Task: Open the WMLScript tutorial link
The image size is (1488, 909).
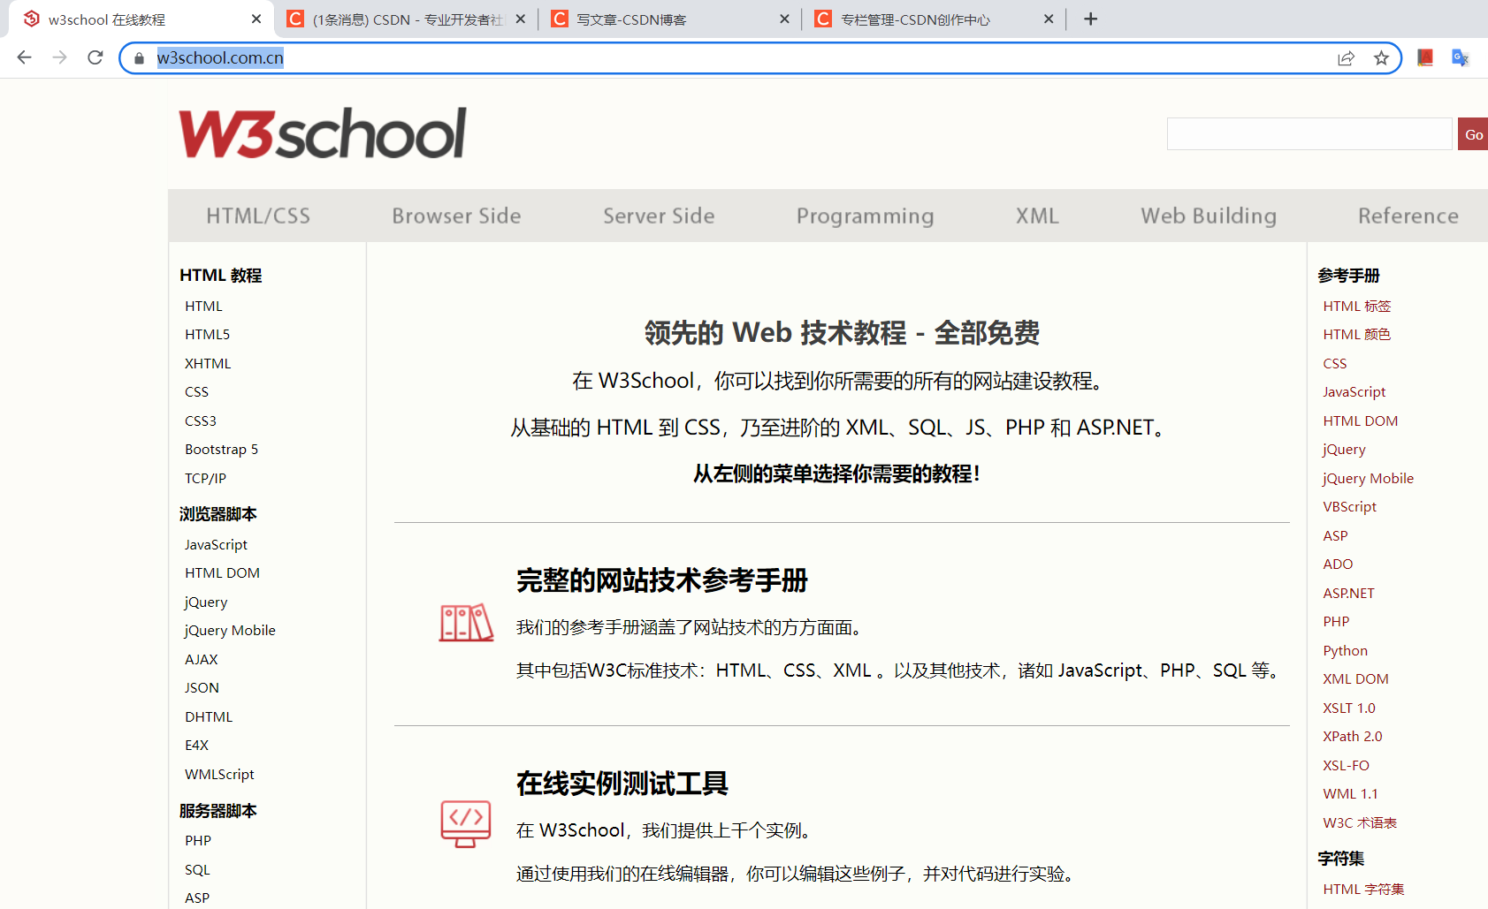Action: click(x=219, y=775)
